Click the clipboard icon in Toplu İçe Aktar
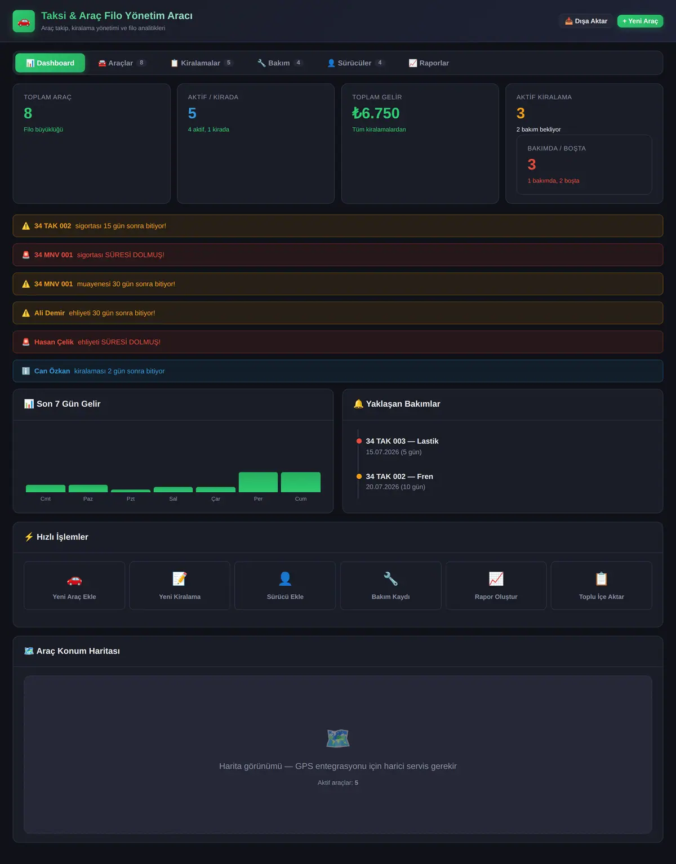This screenshot has width=676, height=864. [601, 579]
